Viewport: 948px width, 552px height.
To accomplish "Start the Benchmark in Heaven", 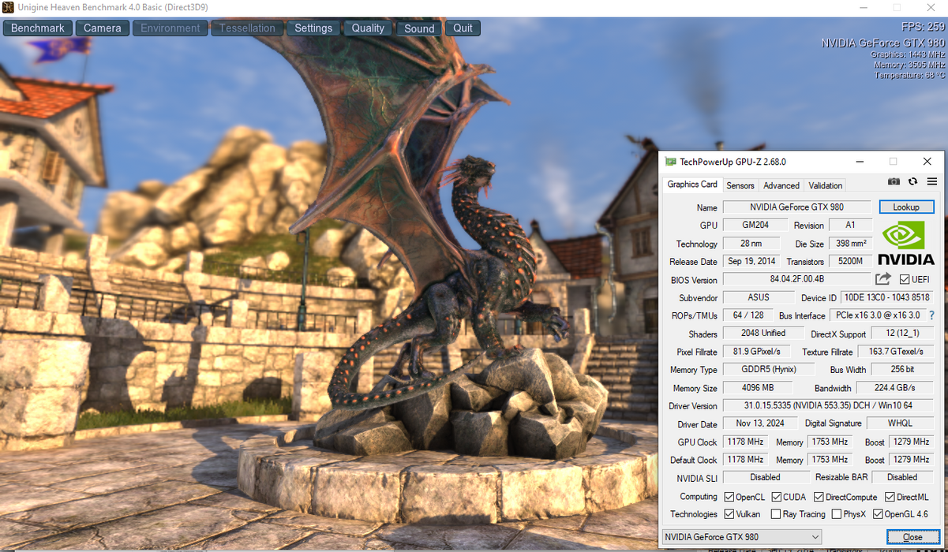I will click(38, 28).
